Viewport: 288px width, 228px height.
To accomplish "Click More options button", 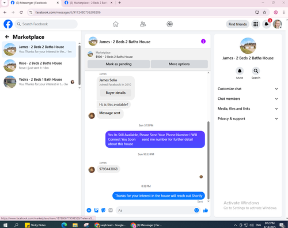I will (179, 64).
